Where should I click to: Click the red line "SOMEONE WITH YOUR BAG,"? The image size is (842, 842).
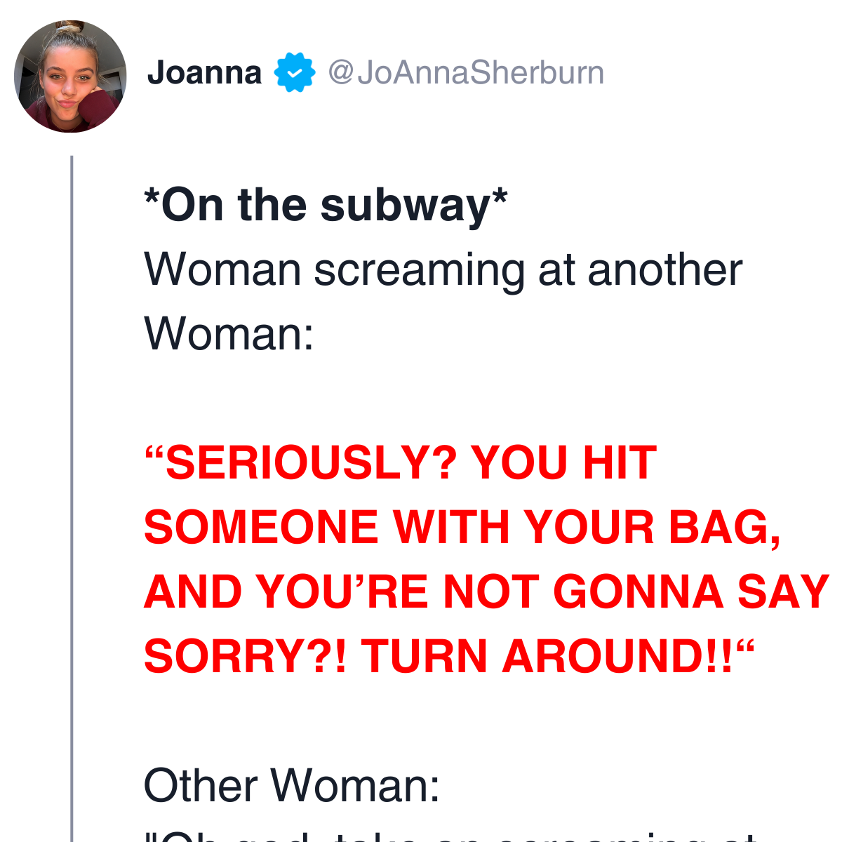click(462, 528)
